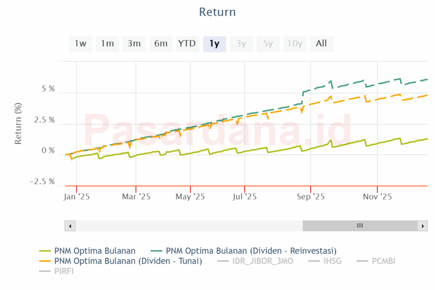Turn on the PIRFI series
This screenshot has width=435, height=290.
pyautogui.click(x=64, y=271)
